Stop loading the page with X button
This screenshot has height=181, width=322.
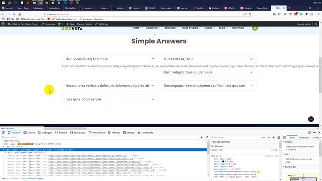click(x=14, y=14)
